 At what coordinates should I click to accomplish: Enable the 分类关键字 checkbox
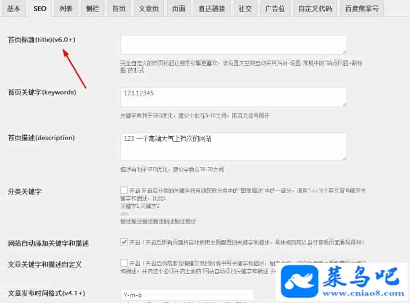(x=124, y=190)
